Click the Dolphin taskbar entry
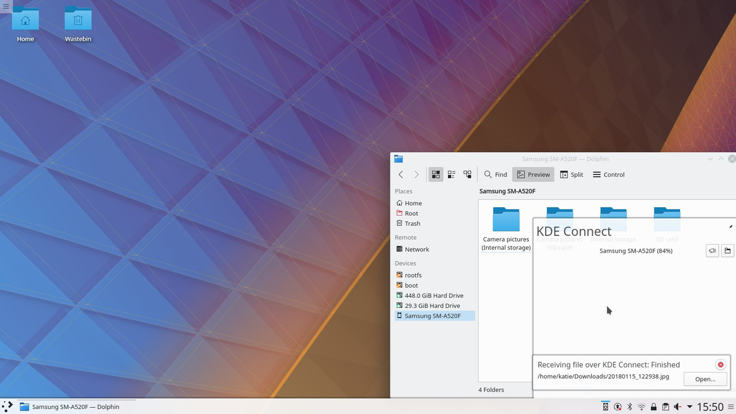This screenshot has height=414, width=736. 76,407
